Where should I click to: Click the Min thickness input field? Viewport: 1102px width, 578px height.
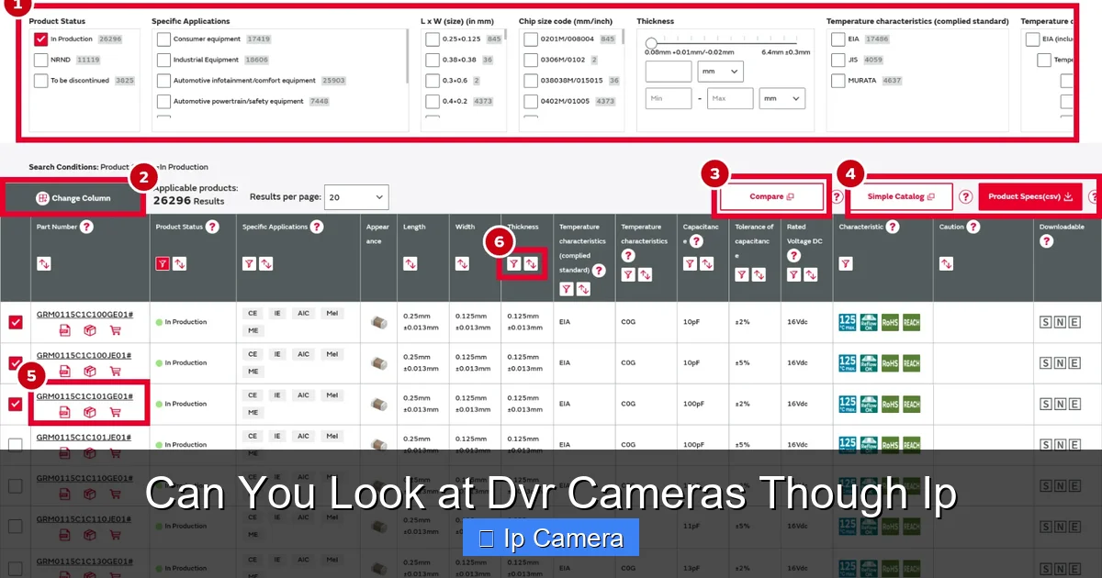click(x=669, y=98)
